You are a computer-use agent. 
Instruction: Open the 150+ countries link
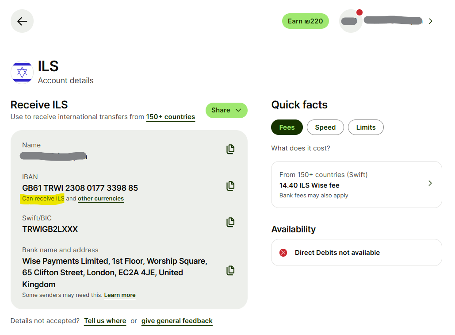pyautogui.click(x=171, y=117)
